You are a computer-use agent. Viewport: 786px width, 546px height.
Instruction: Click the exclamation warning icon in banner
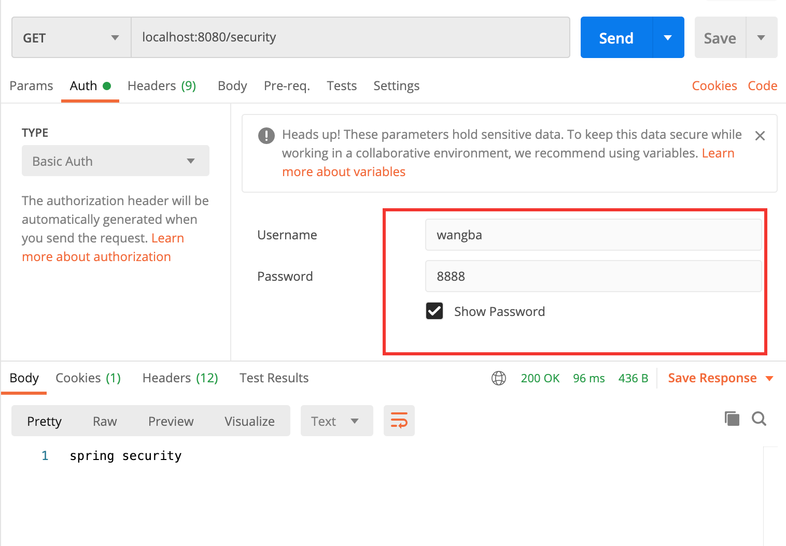[266, 136]
